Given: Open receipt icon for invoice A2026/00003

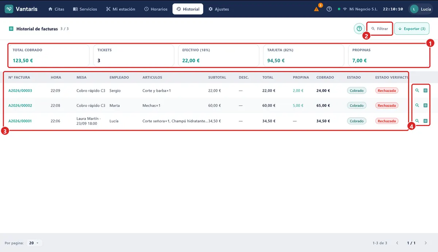Looking at the screenshot, I should point(425,90).
